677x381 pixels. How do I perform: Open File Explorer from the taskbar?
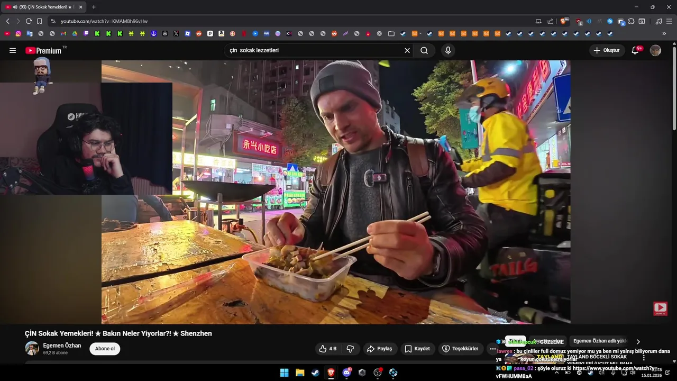pyautogui.click(x=300, y=373)
